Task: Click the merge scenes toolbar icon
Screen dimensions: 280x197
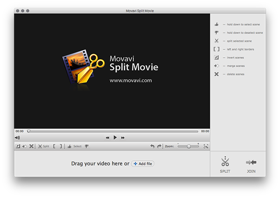Action: (x=25, y=146)
